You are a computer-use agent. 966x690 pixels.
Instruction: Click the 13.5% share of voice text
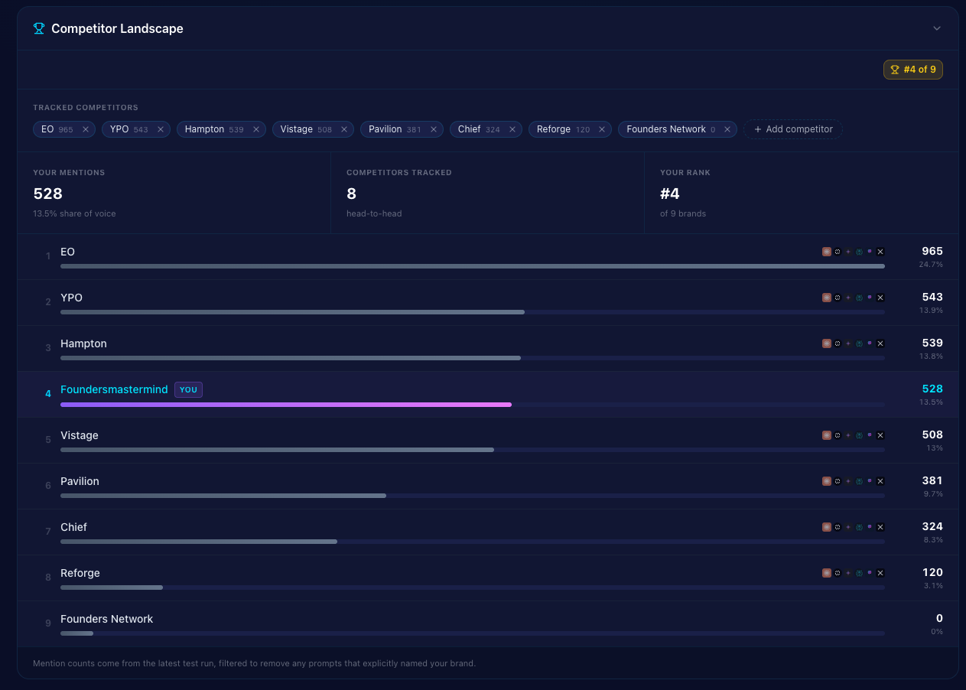pyautogui.click(x=74, y=213)
